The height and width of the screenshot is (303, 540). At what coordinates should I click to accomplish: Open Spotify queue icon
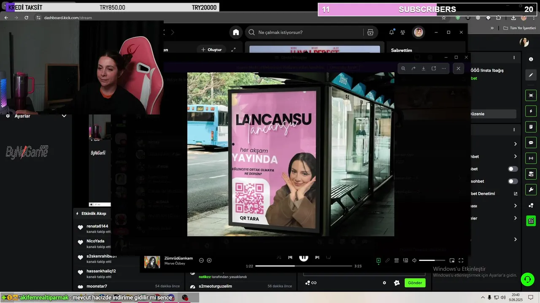(397, 260)
